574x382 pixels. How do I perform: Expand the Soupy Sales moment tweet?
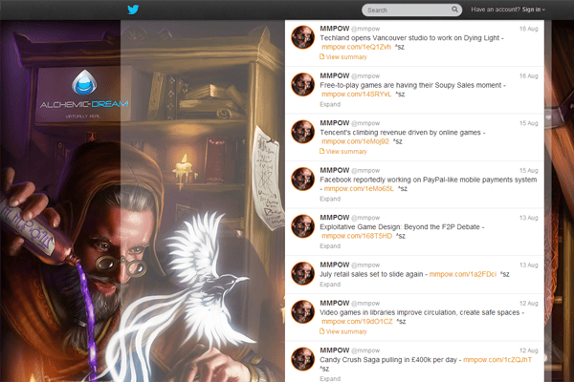pos(330,104)
